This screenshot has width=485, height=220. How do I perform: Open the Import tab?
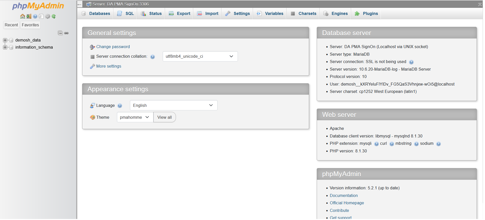click(208, 14)
